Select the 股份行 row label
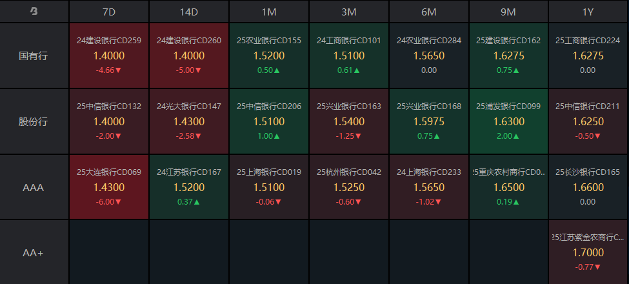The width and height of the screenshot is (629, 284). coord(34,121)
